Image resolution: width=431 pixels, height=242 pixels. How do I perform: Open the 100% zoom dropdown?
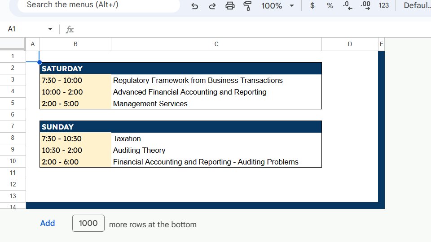277,6
